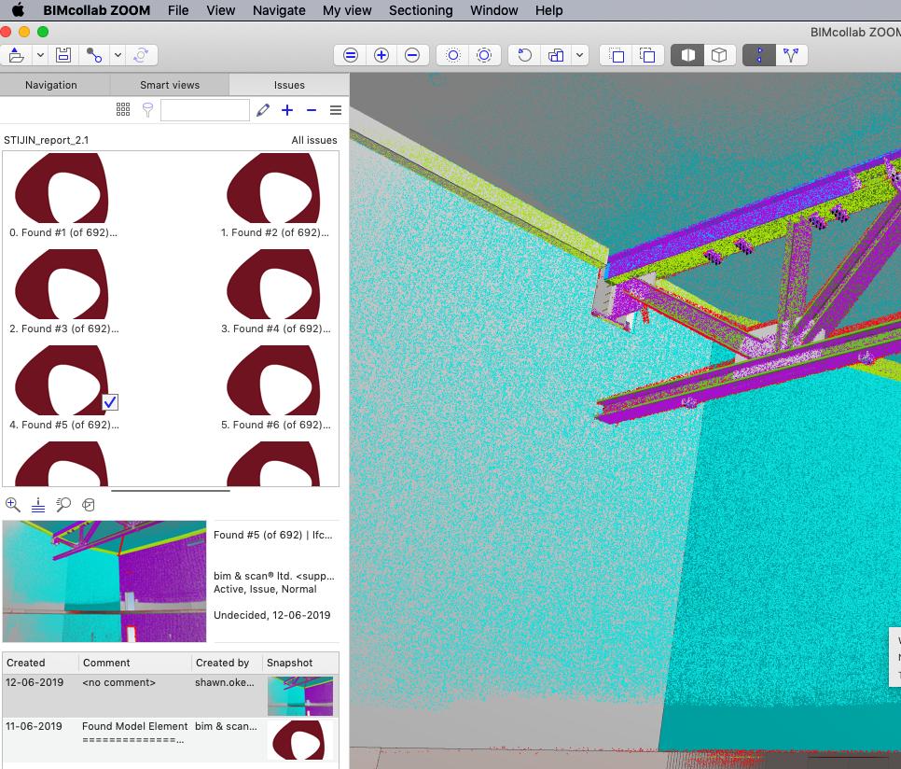The width and height of the screenshot is (901, 769).
Task: Expand the view boxes dropdown arrow
Action: coord(580,55)
